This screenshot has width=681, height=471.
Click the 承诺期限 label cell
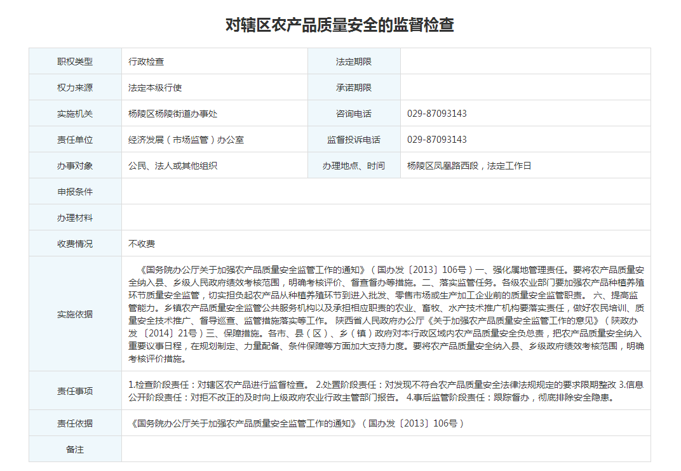(x=354, y=88)
